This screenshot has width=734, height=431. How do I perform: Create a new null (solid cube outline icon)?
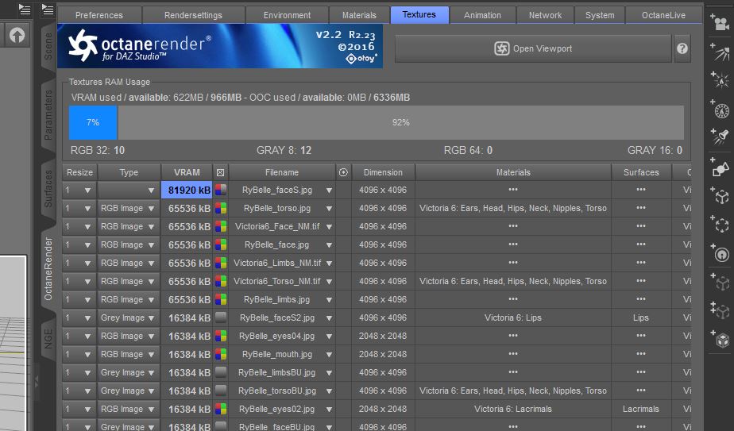click(720, 195)
